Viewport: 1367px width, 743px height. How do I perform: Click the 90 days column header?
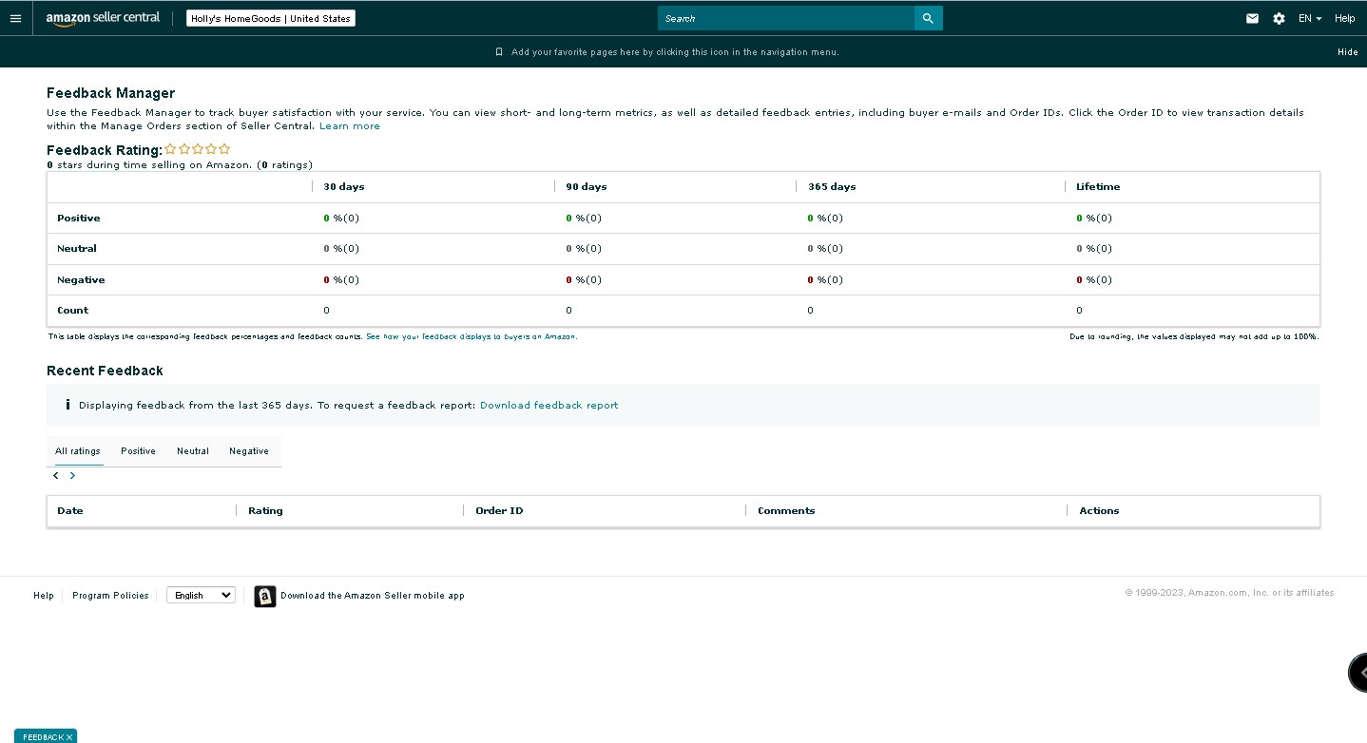point(587,186)
